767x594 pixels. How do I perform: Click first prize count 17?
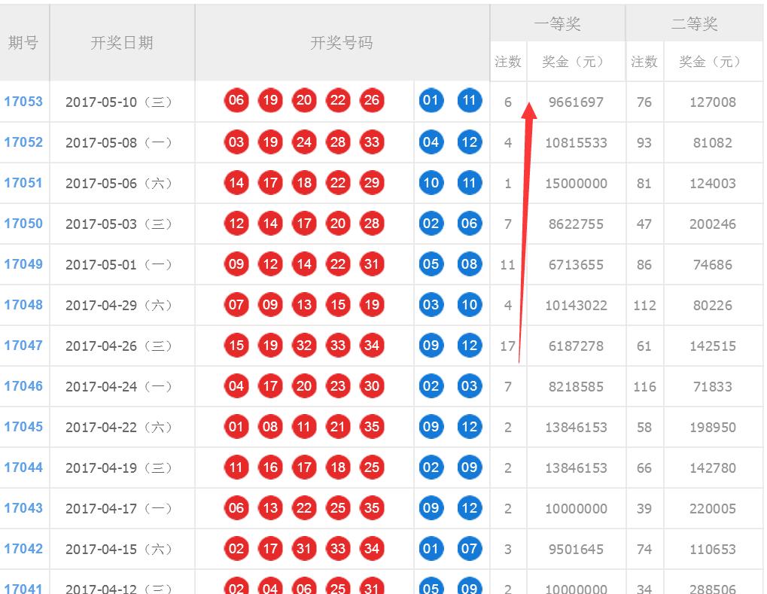click(x=508, y=346)
